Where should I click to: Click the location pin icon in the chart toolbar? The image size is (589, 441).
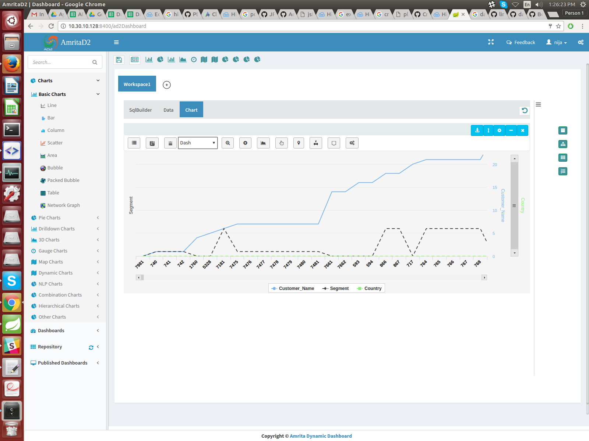pyautogui.click(x=299, y=143)
